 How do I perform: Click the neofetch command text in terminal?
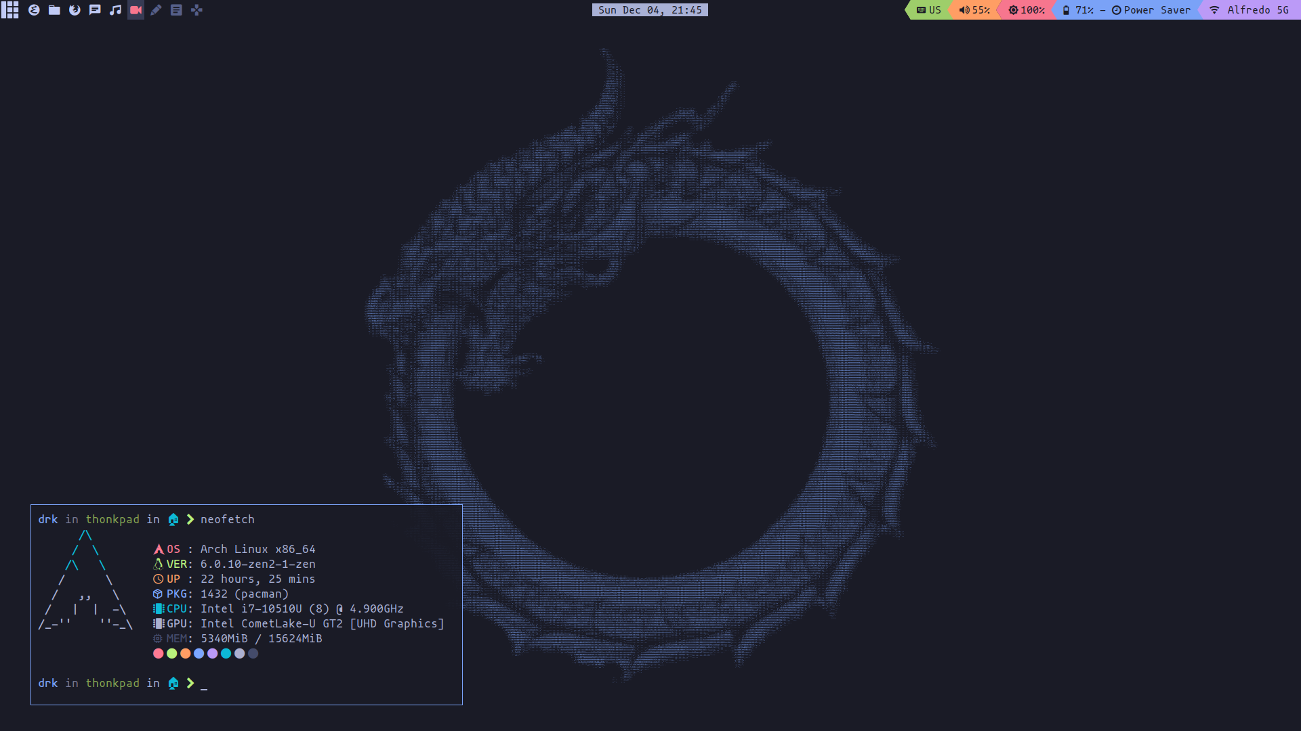pos(228,519)
